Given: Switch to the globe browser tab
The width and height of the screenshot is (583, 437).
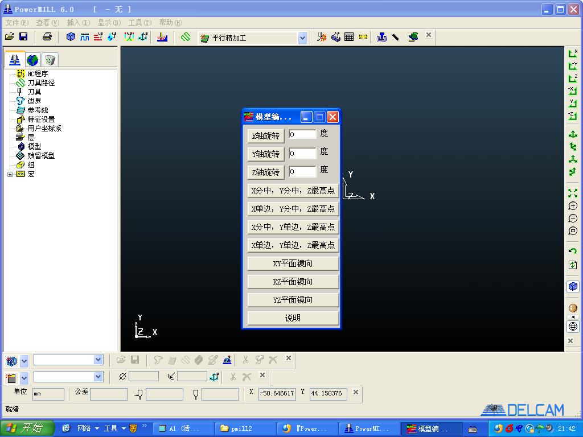Looking at the screenshot, I should pos(32,60).
